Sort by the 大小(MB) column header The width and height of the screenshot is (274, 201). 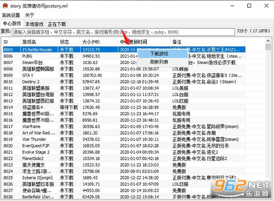click(99, 42)
